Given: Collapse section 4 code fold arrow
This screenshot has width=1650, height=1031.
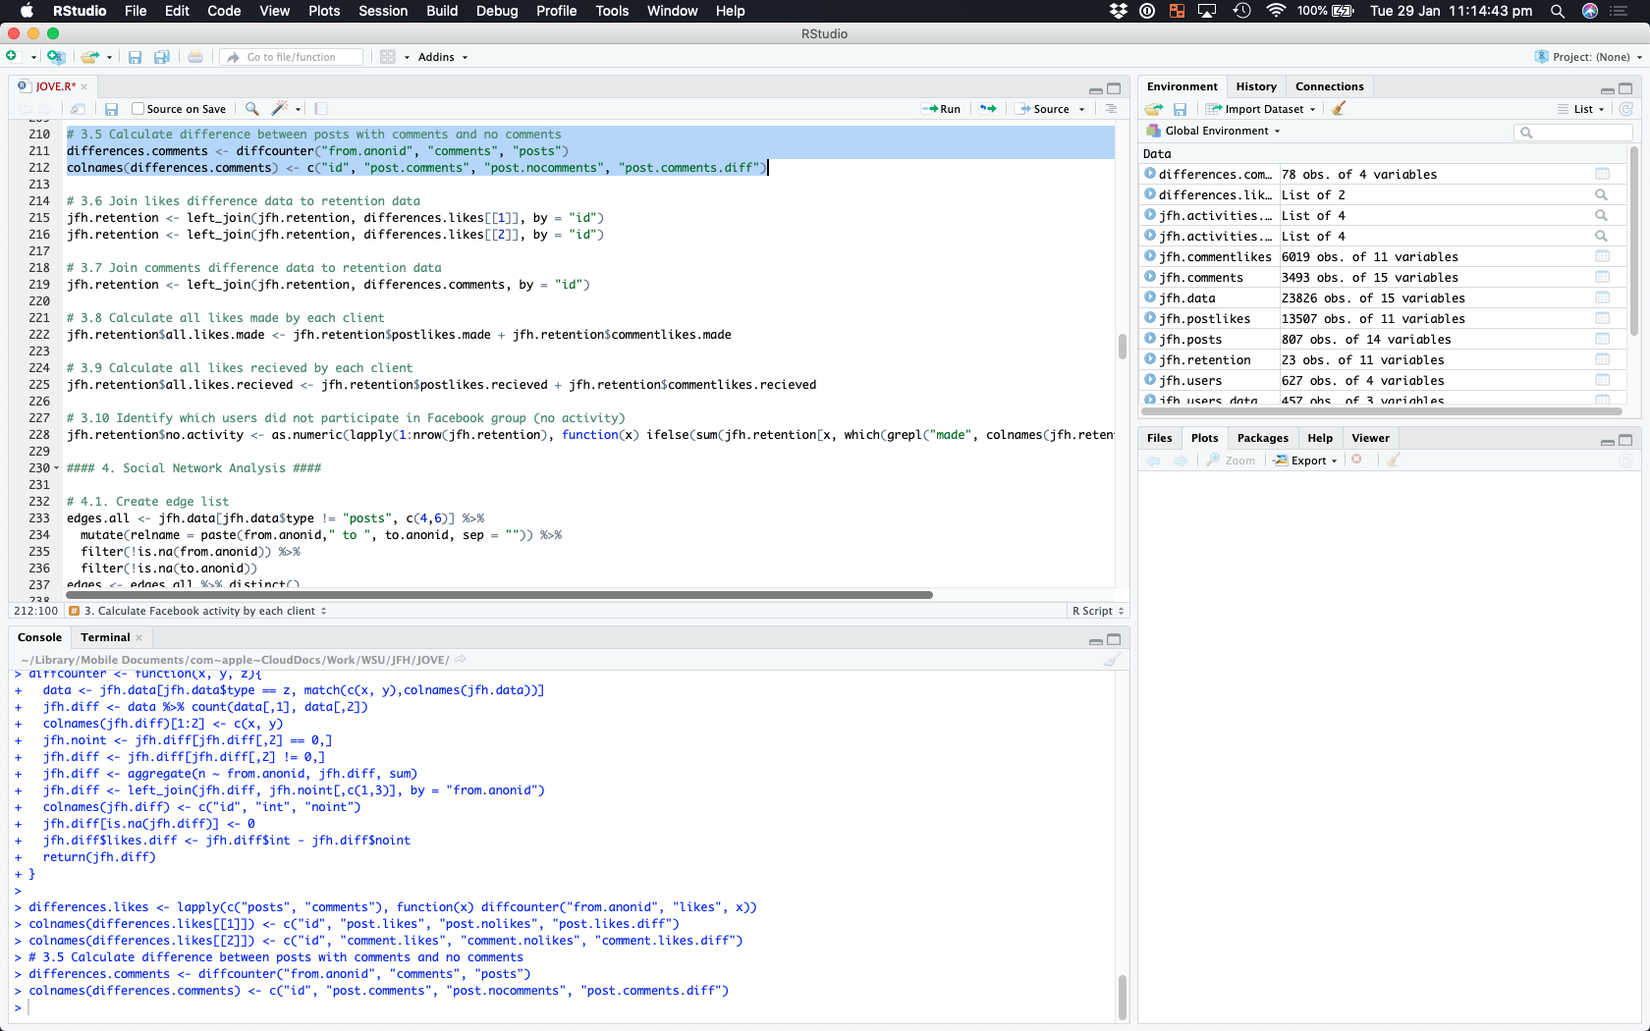Looking at the screenshot, I should pyautogui.click(x=56, y=468).
